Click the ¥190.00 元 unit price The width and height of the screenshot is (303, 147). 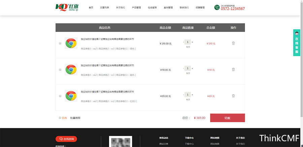pos(165,43)
